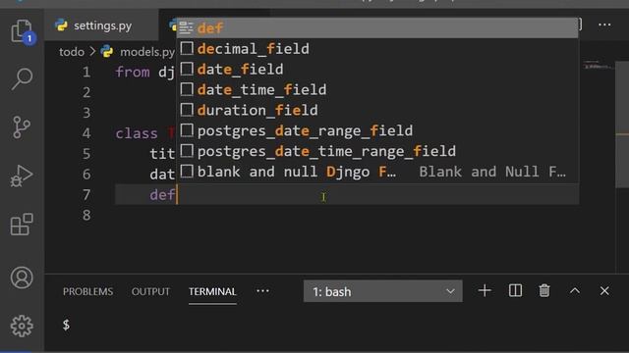
Task: Open the Extensions view icon
Action: [22, 225]
